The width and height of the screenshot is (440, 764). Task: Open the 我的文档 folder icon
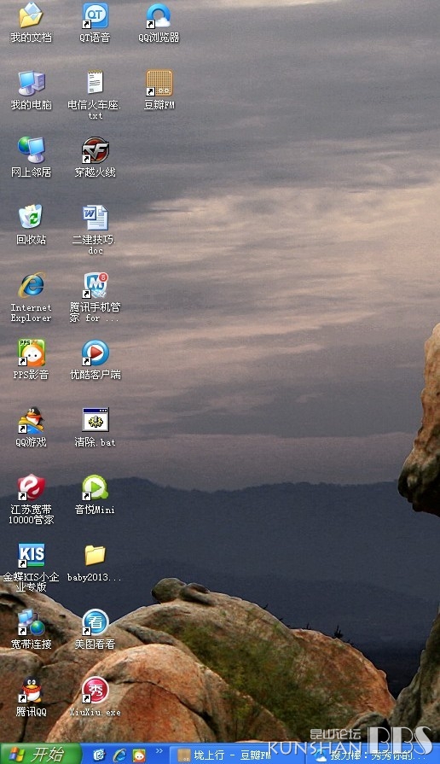click(x=32, y=16)
